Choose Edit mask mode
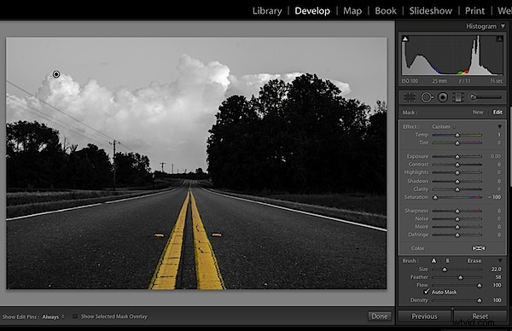Image resolution: width=512 pixels, height=331 pixels. 497,113
